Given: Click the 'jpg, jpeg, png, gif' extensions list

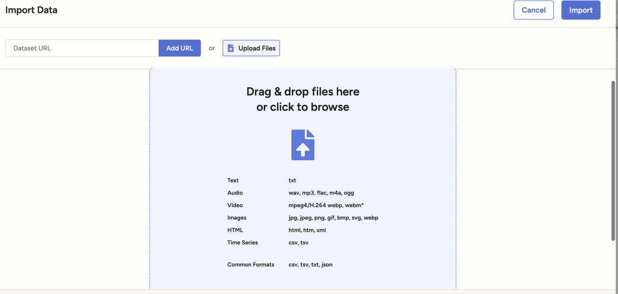Looking at the screenshot, I should 333,218.
